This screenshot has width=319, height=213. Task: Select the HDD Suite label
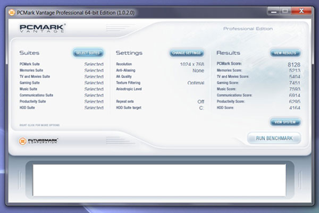pos(27,107)
